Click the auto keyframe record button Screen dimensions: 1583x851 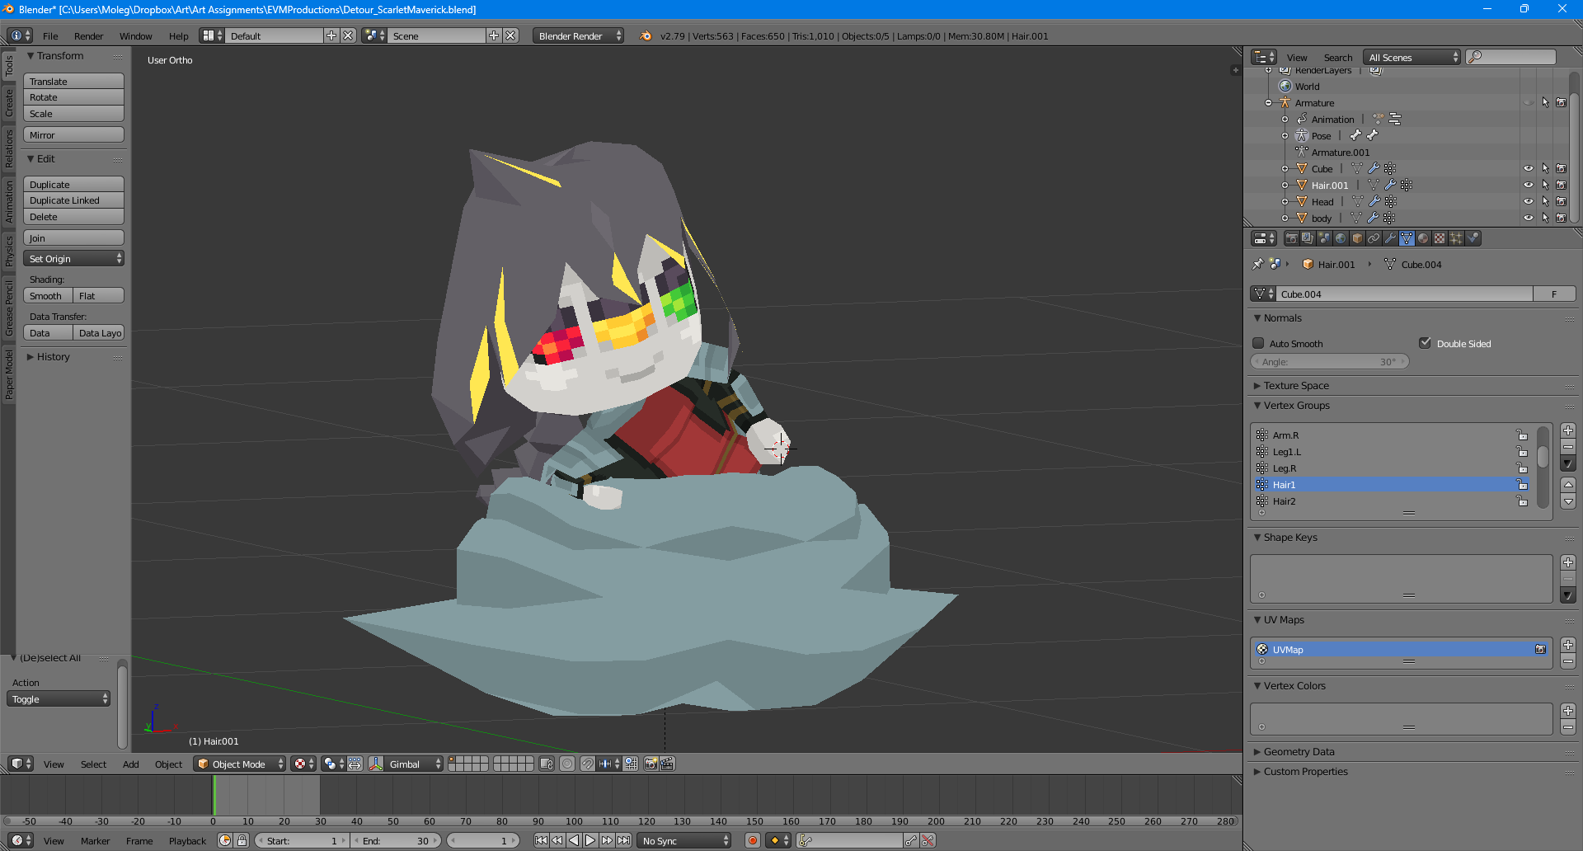(752, 841)
